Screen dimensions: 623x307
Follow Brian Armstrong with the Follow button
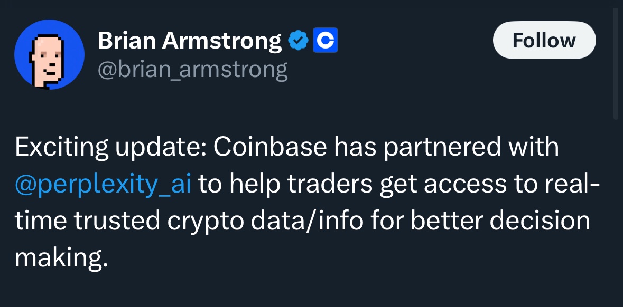[544, 40]
